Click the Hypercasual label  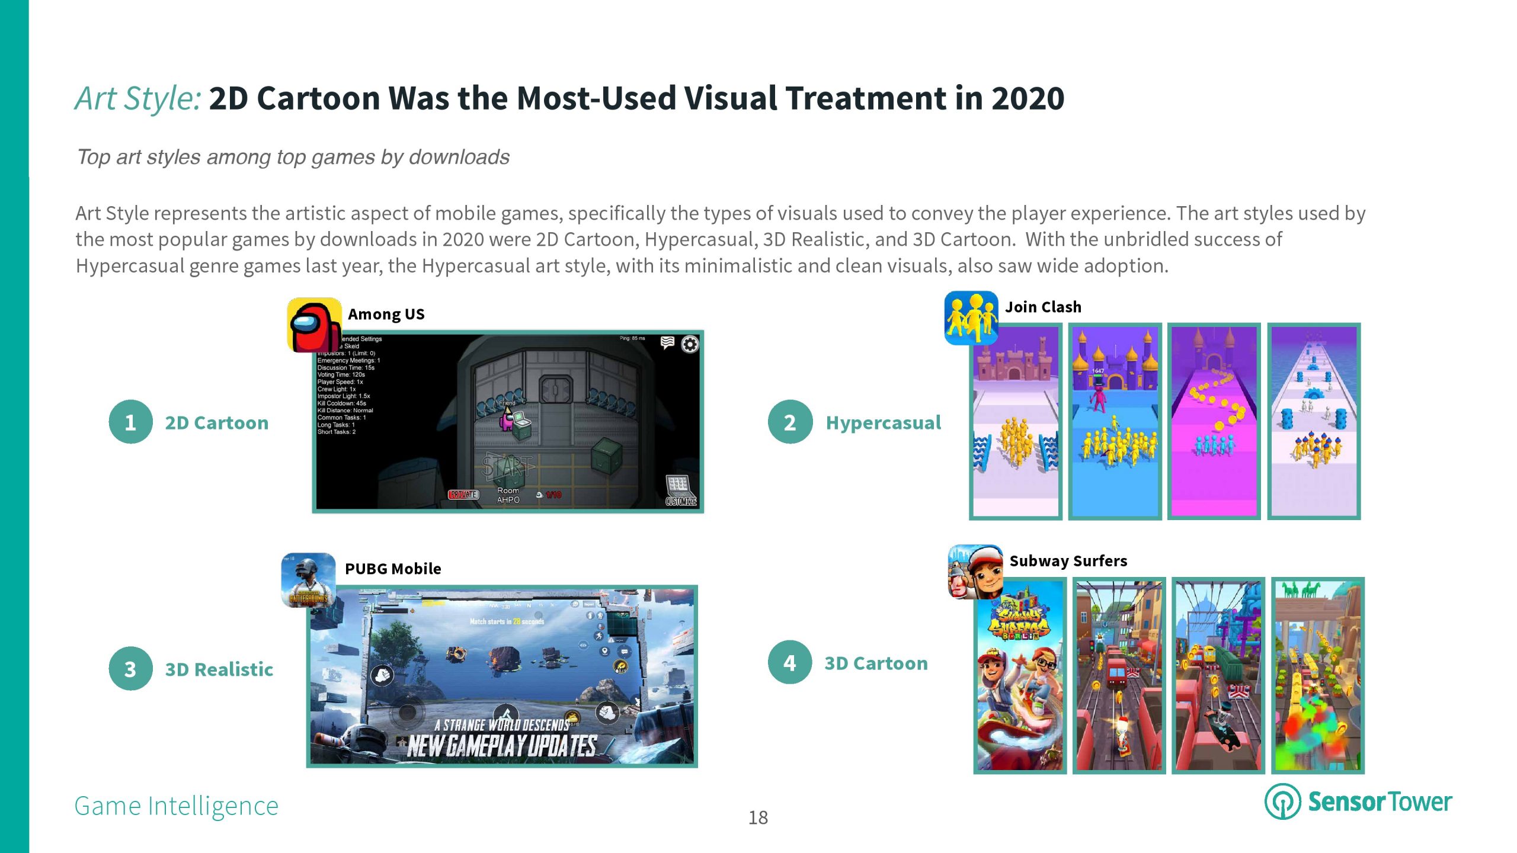883,422
